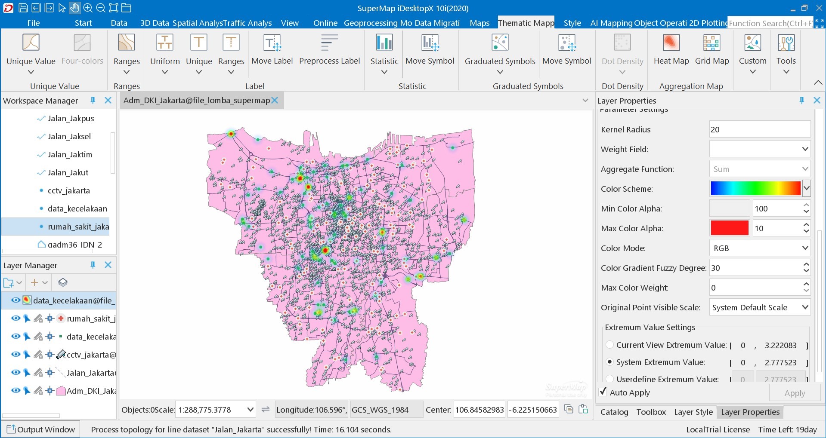Open the Color Scheme dropdown arrow
Screen dimensions: 826x438
tap(806, 188)
